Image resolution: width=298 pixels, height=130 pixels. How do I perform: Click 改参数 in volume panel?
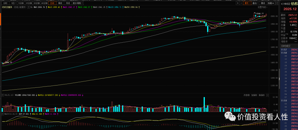coord(247,95)
